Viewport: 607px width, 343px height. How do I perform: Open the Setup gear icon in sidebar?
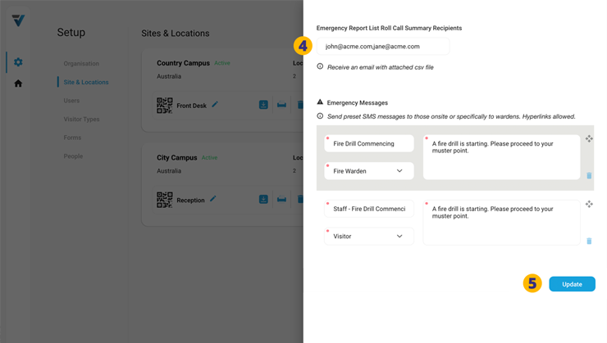(x=18, y=62)
